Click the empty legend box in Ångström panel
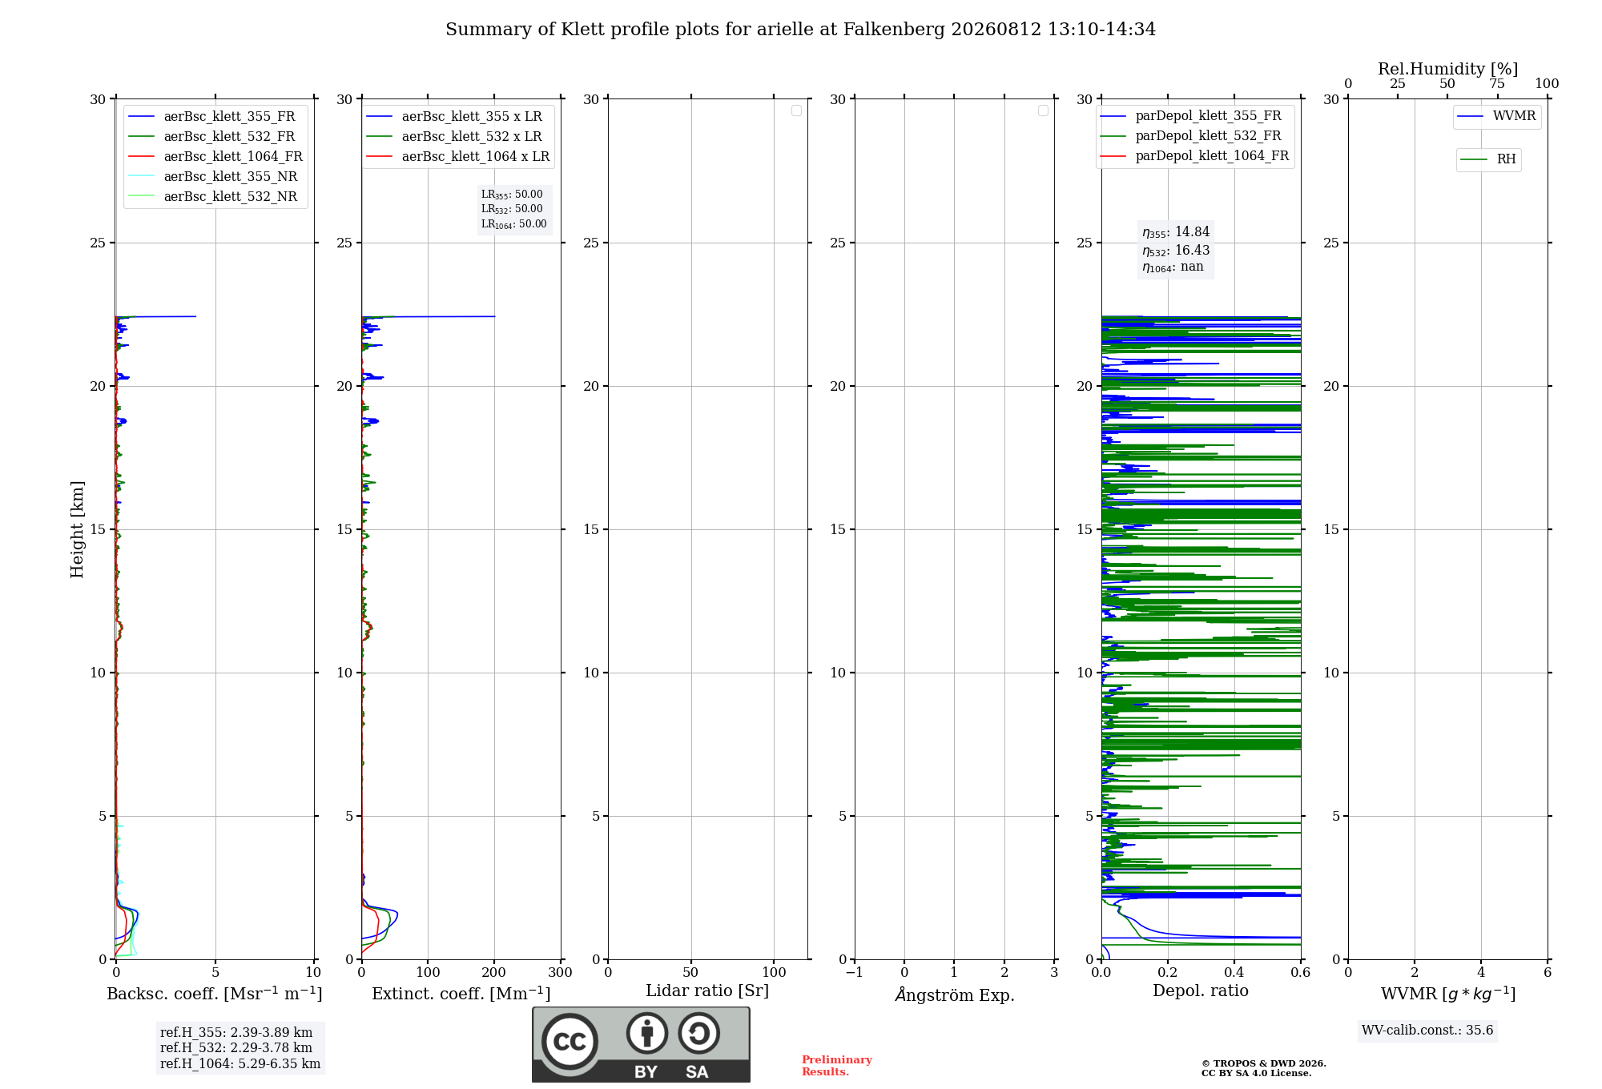This screenshot has height=1089, width=1602. coord(1043,111)
